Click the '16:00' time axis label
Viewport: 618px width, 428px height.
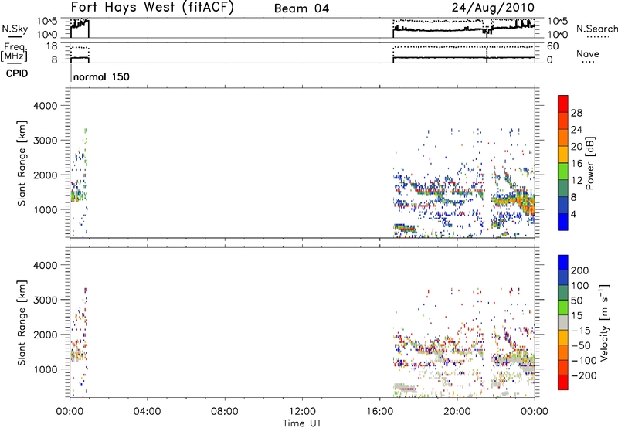pos(379,411)
